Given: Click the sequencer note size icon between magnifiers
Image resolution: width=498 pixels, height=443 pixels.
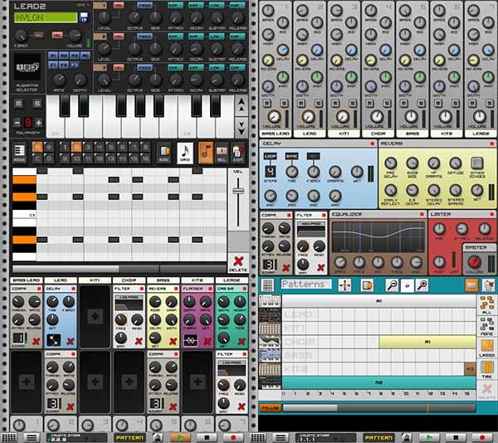Looking at the screenshot, I should tap(408, 285).
